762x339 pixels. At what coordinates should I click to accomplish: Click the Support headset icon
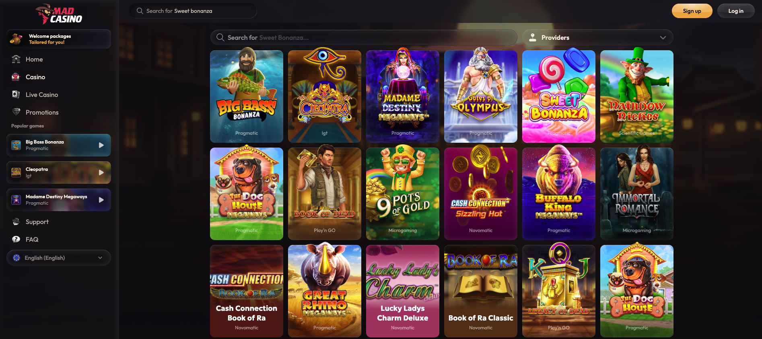click(16, 222)
